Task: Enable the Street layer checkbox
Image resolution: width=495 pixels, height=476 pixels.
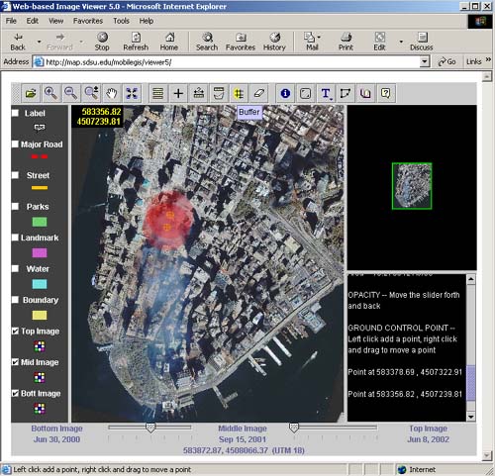Action: tap(15, 175)
